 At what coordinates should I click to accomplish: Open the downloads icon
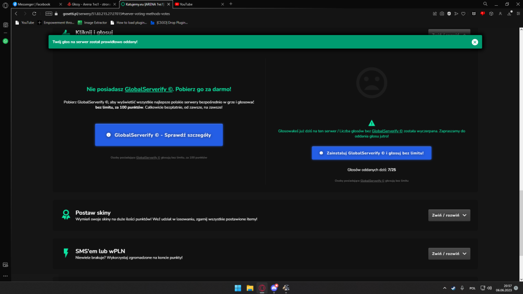click(x=509, y=14)
